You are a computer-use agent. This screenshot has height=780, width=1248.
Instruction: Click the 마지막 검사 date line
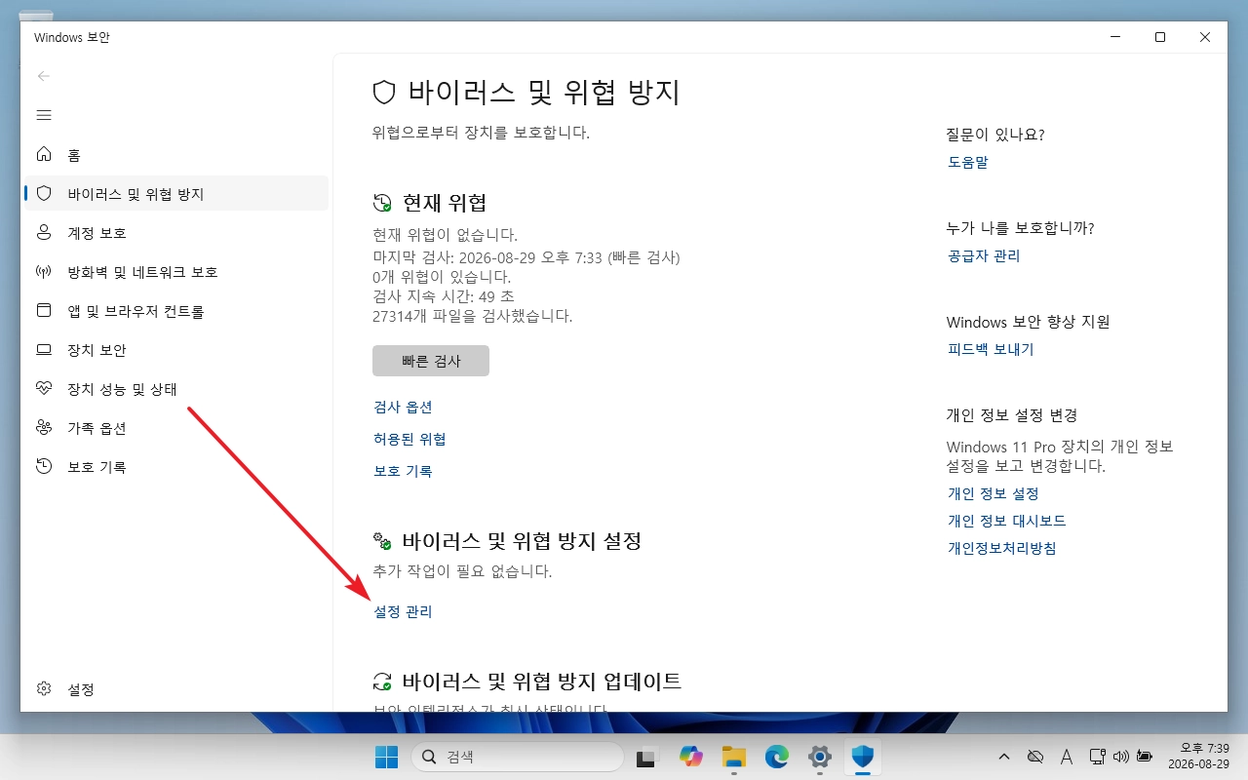[526, 257]
